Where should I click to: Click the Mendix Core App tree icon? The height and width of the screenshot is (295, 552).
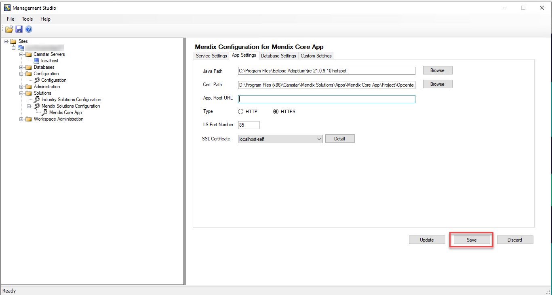(x=44, y=112)
